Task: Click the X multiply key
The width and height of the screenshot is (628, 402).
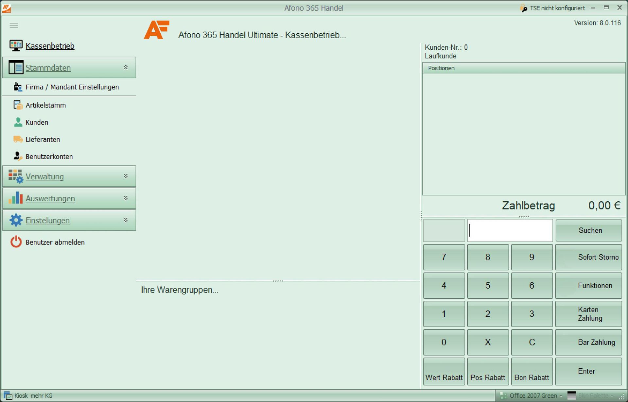Action: [x=488, y=342]
